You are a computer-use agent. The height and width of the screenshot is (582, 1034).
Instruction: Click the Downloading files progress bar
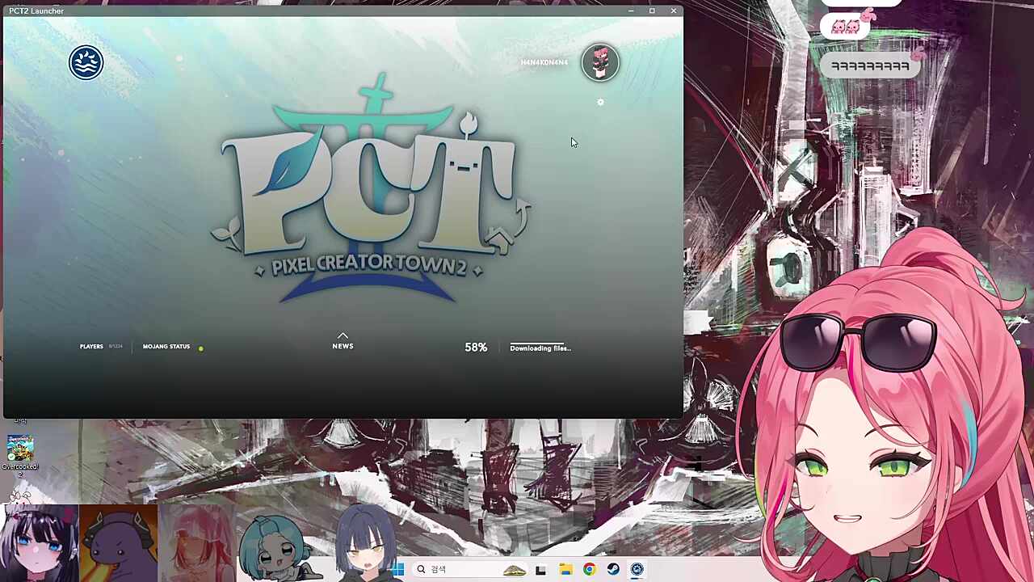coord(540,348)
